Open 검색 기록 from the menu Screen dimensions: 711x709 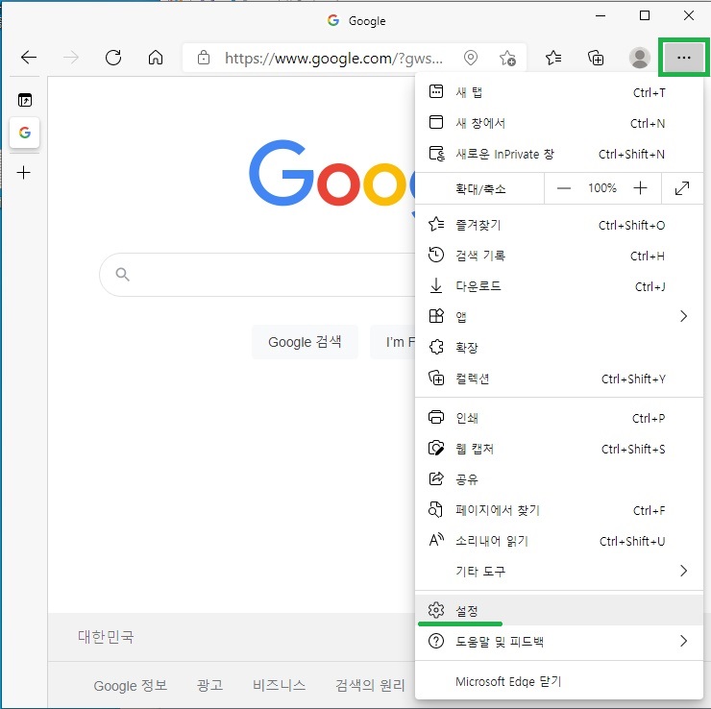558,257
